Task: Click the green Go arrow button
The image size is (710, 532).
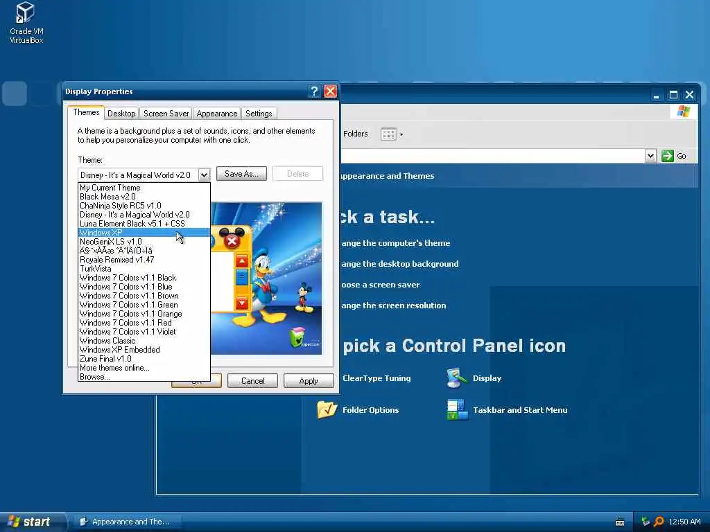Action: pyautogui.click(x=668, y=156)
